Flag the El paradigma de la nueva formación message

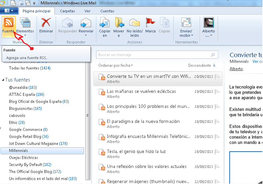click(x=217, y=122)
